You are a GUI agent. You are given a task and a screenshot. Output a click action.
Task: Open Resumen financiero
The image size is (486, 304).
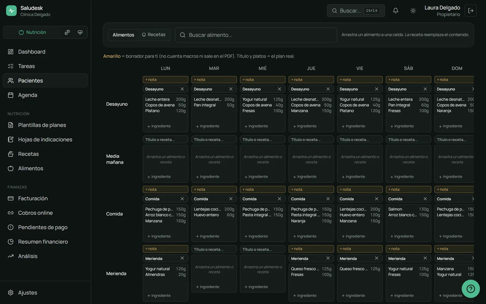(45, 242)
